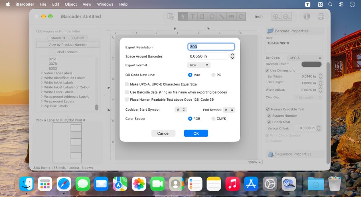Select the Barcode tool icon
The image size is (361, 197).
[231, 16]
